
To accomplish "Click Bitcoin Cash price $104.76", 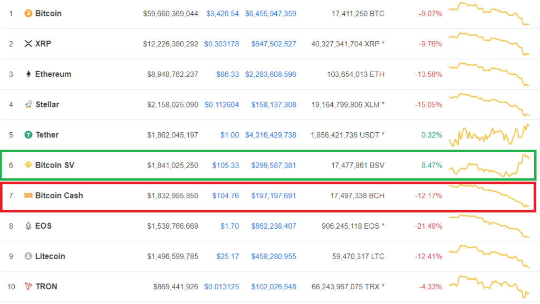I will pyautogui.click(x=226, y=195).
